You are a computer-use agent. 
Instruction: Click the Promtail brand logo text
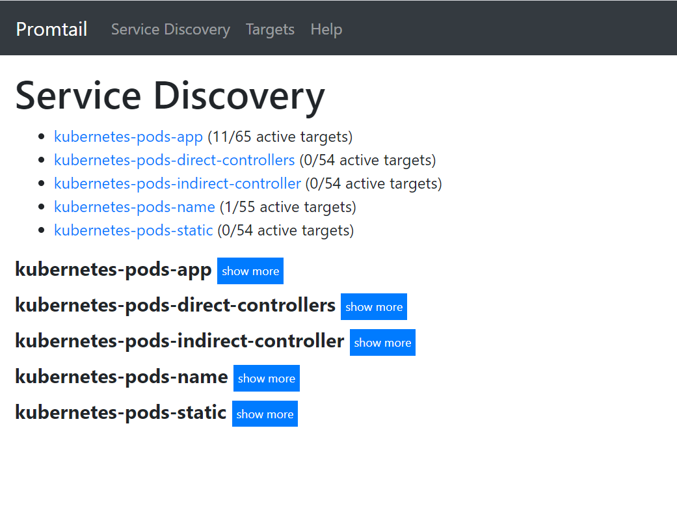51,29
